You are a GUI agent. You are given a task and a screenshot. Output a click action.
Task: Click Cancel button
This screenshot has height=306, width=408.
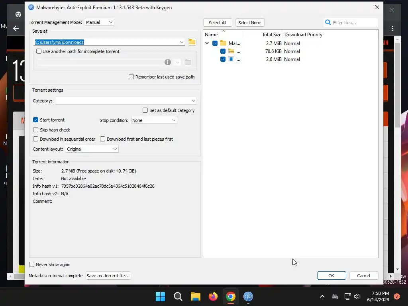(363, 276)
